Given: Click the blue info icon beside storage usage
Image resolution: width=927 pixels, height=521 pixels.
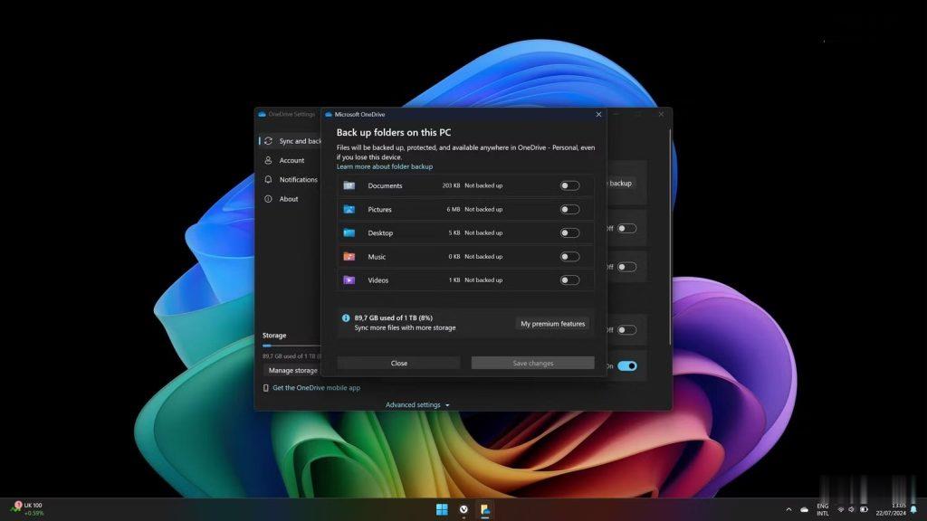Looking at the screenshot, I should pyautogui.click(x=346, y=317).
